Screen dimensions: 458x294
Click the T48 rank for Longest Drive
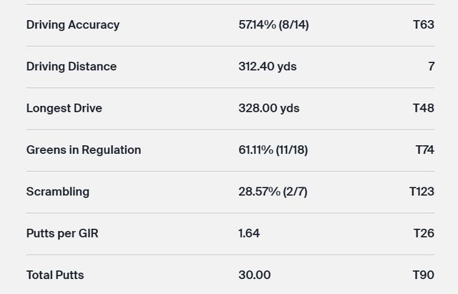tap(424, 108)
